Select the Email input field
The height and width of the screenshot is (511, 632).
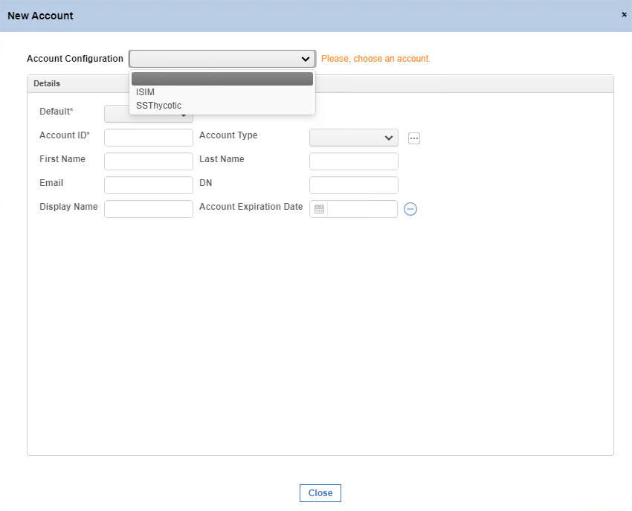click(148, 185)
